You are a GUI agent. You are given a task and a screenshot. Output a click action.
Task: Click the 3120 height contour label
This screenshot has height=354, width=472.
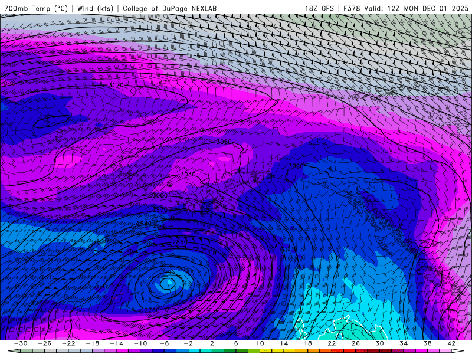coord(116,85)
